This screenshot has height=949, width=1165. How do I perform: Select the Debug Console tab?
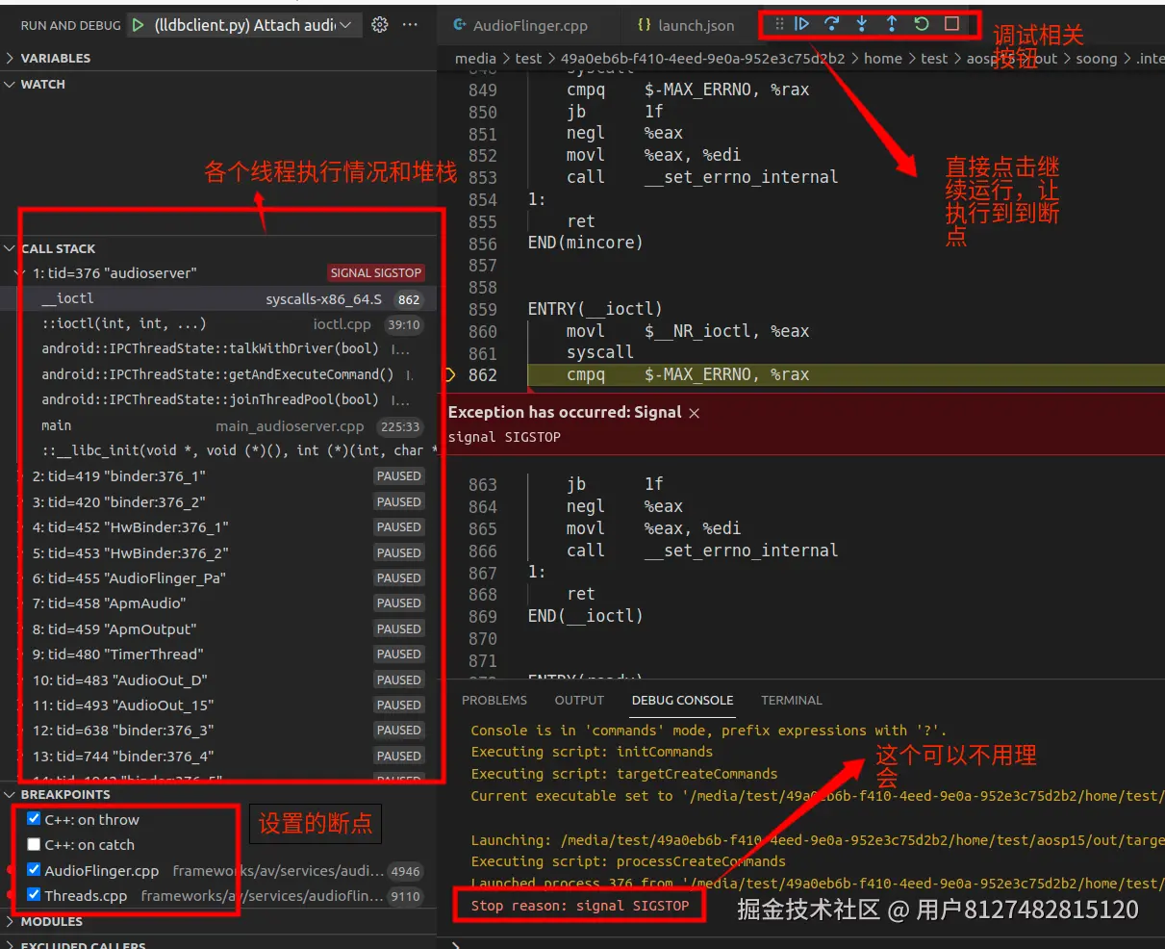[682, 700]
